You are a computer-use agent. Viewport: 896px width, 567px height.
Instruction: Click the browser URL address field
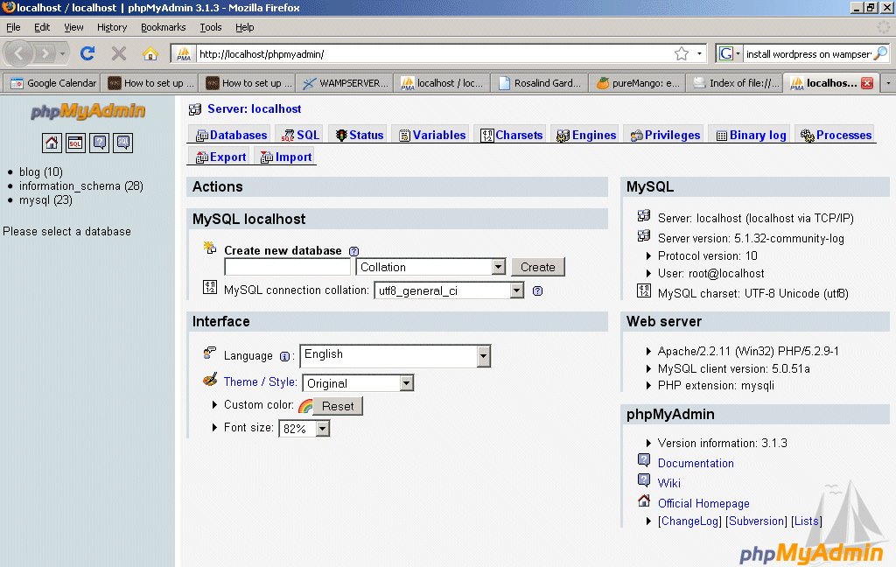pyautogui.click(x=434, y=53)
